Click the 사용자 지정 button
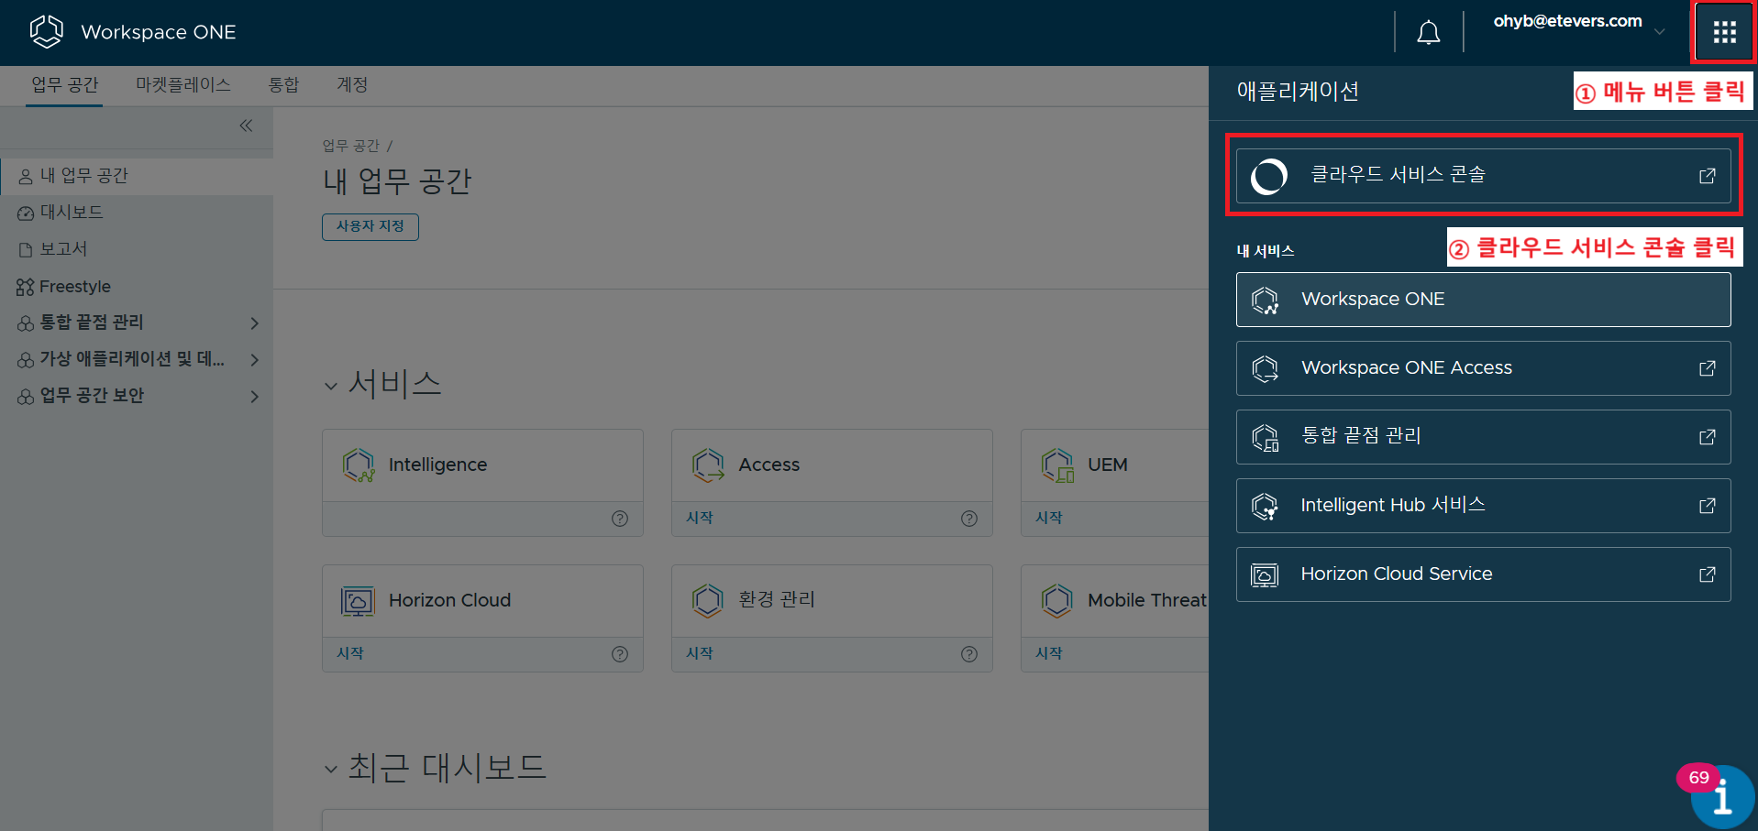 point(370,226)
